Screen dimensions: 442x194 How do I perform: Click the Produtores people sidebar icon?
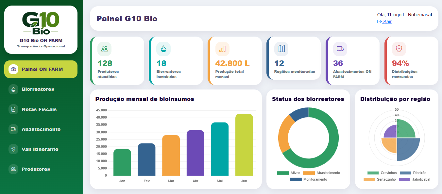pos(13,169)
